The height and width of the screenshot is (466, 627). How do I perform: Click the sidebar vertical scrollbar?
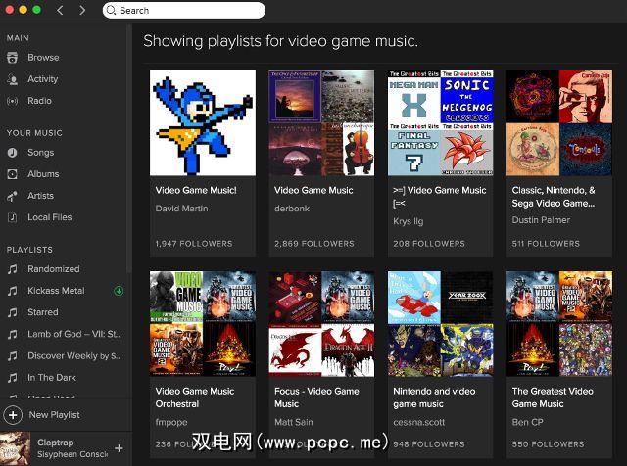tap(128, 149)
